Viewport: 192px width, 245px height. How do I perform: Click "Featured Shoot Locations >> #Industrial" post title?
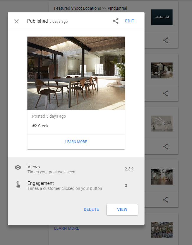91,8
